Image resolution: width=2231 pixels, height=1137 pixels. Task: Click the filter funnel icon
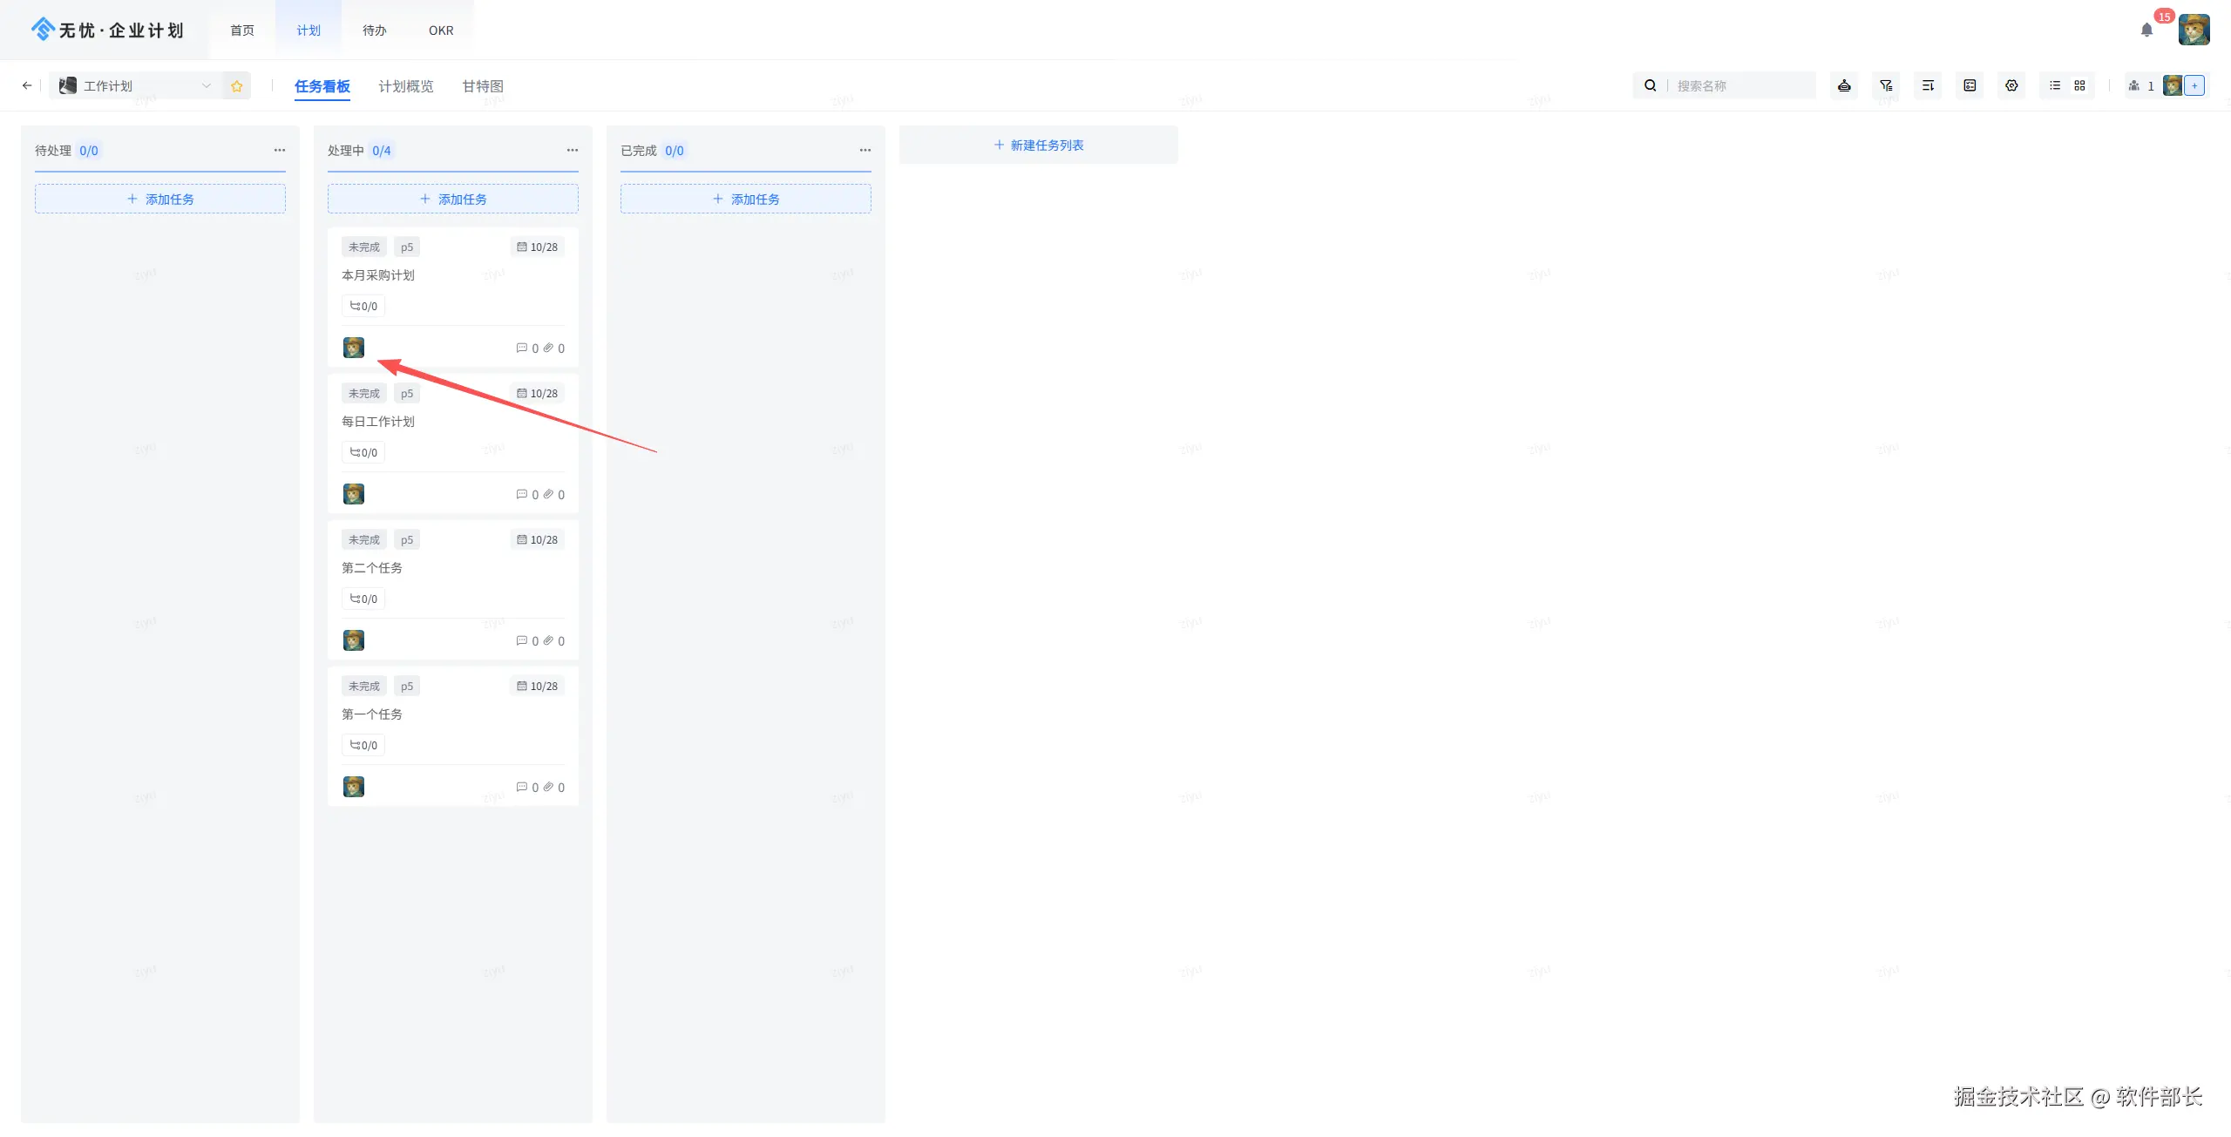point(1886,85)
